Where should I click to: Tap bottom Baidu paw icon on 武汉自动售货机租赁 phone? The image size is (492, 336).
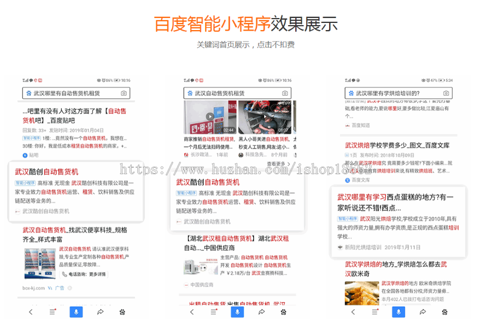pos(284,312)
